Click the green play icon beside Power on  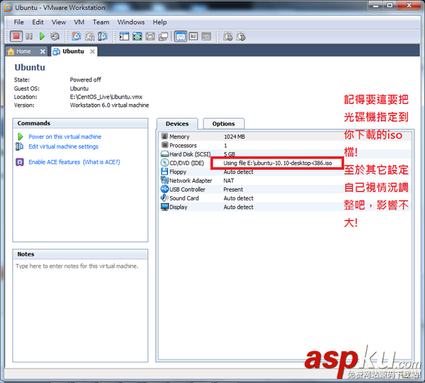pyautogui.click(x=20, y=137)
